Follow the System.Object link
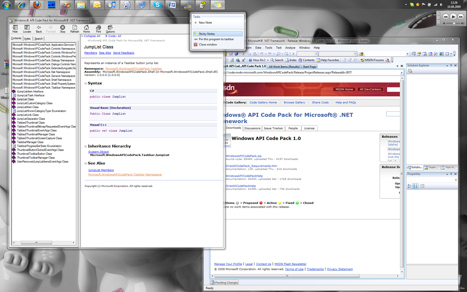467x292 pixels. (x=99, y=152)
